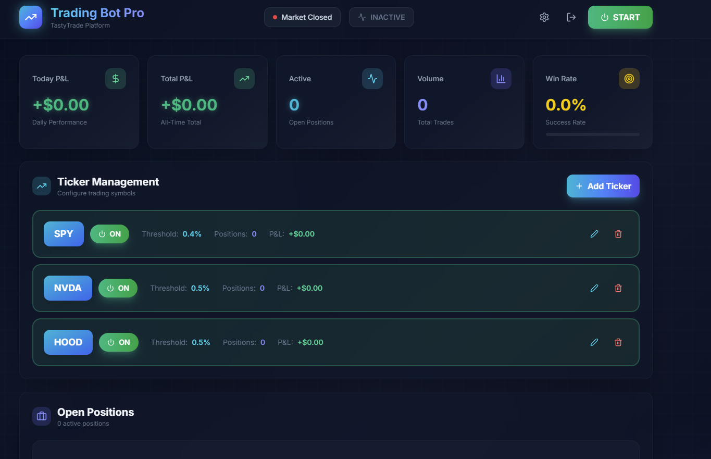Toggle the HOOD ticker ON switch
711x459 pixels.
pos(119,342)
